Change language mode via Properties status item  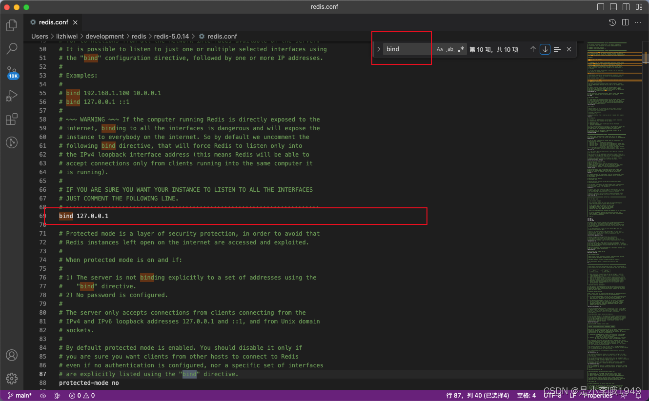tap(598, 396)
